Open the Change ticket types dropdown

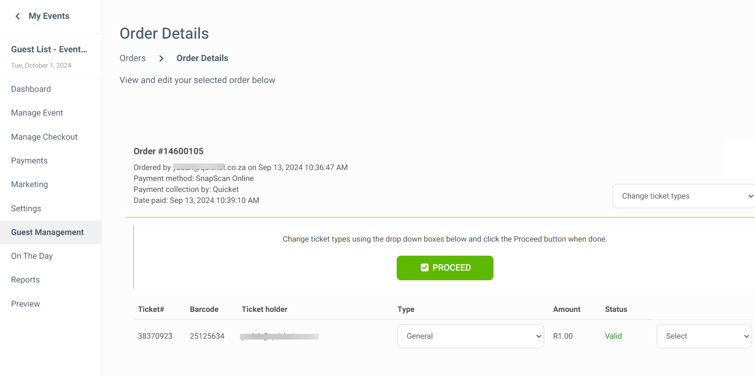point(684,196)
